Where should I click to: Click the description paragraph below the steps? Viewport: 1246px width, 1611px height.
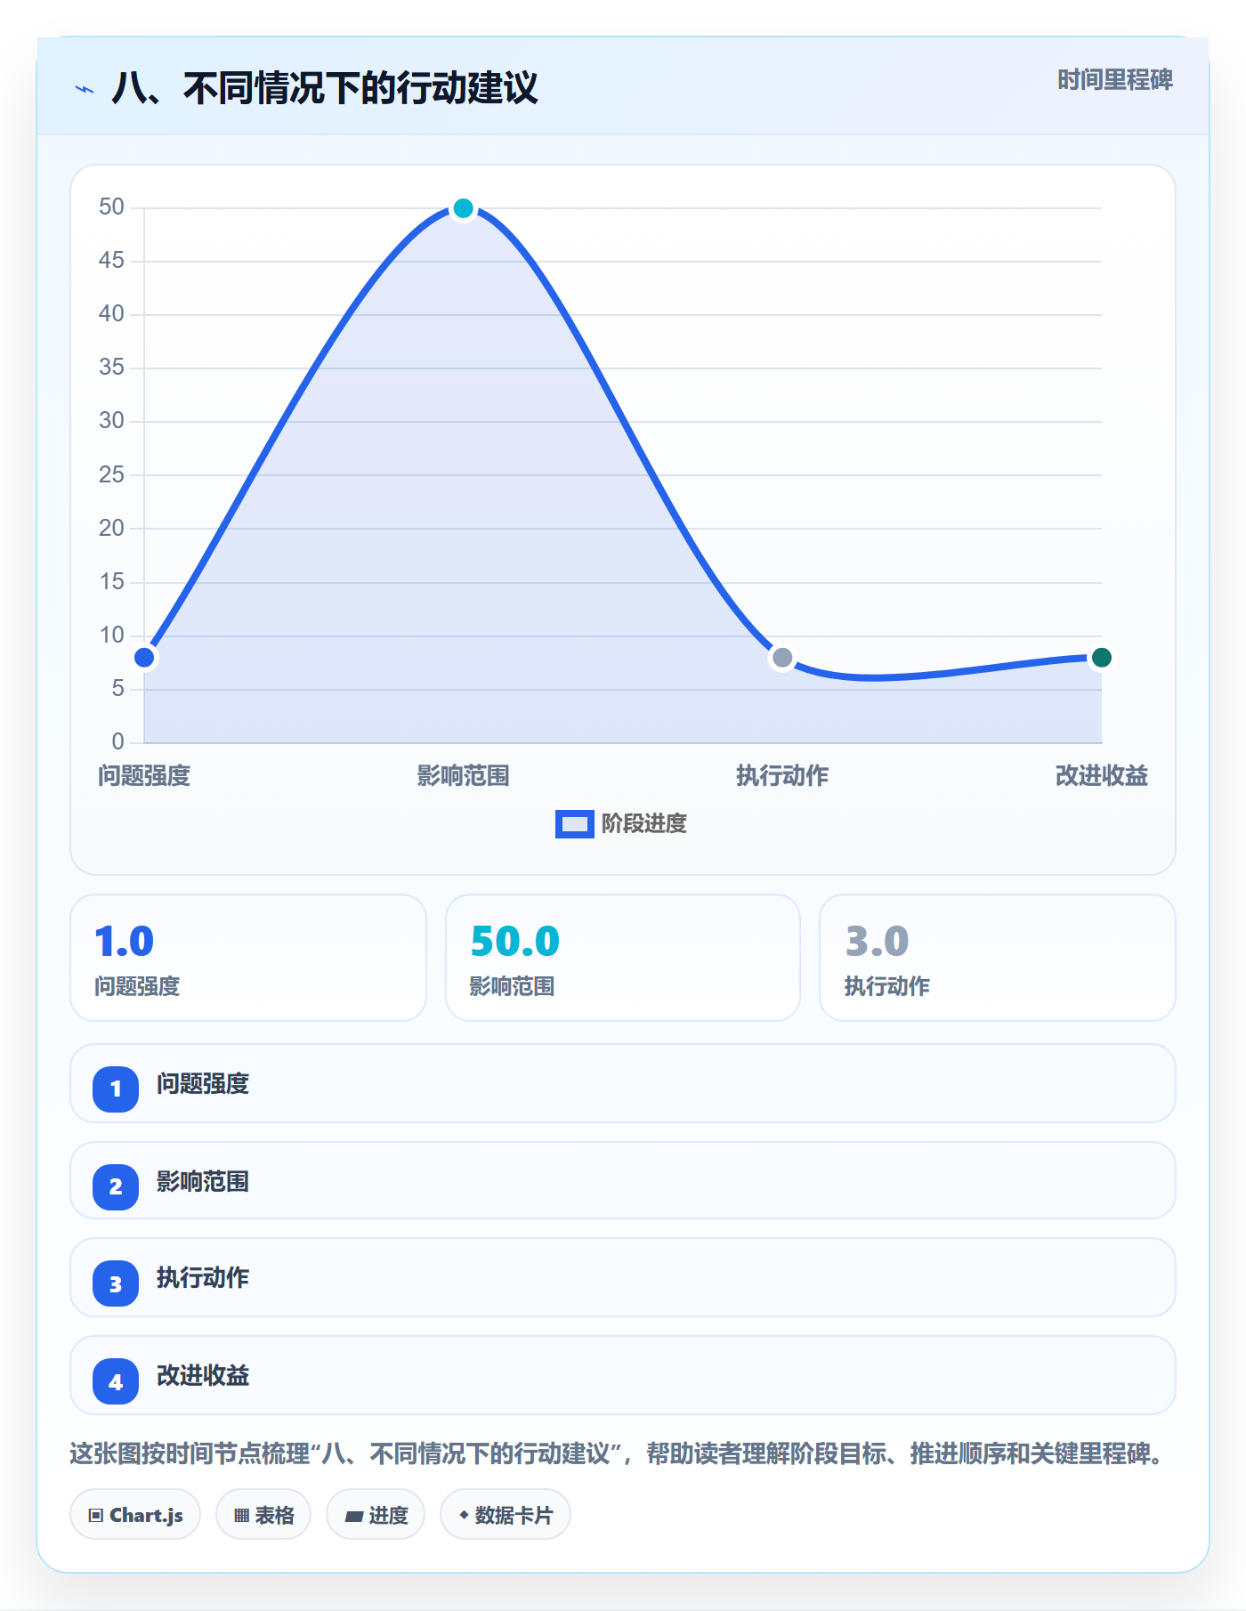[618, 1454]
